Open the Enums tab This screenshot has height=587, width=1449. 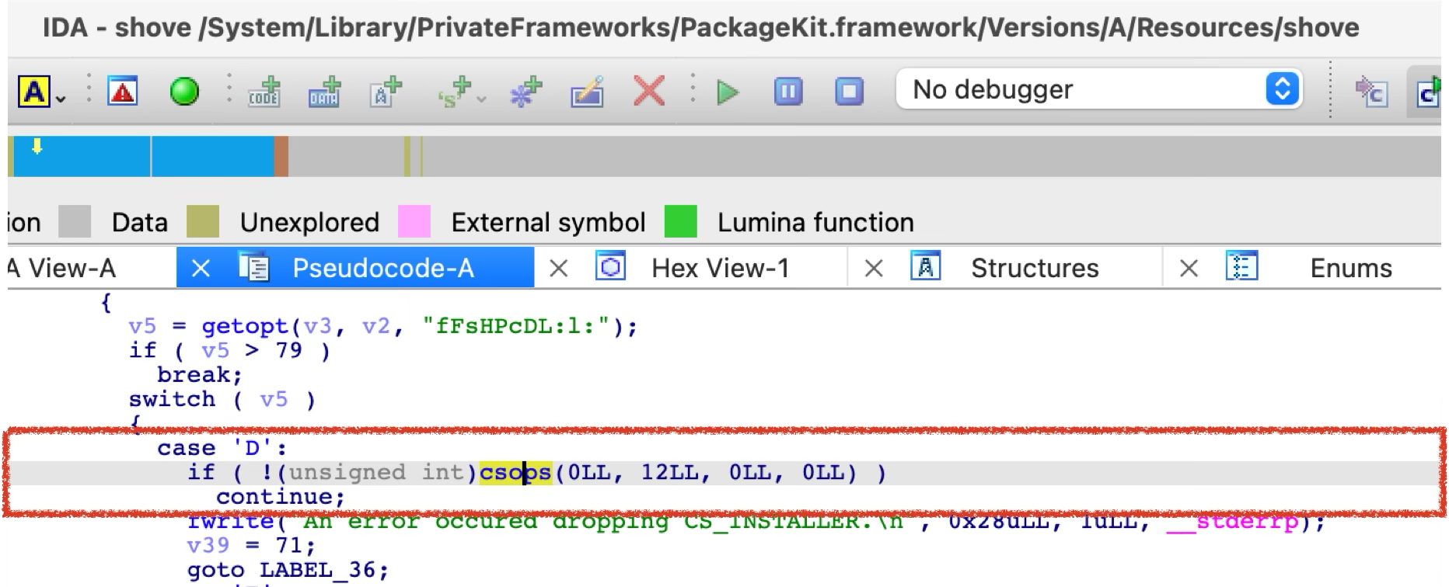(1351, 268)
